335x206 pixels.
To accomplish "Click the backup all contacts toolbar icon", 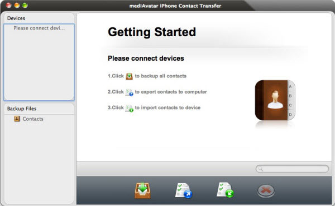I will 142,190.
